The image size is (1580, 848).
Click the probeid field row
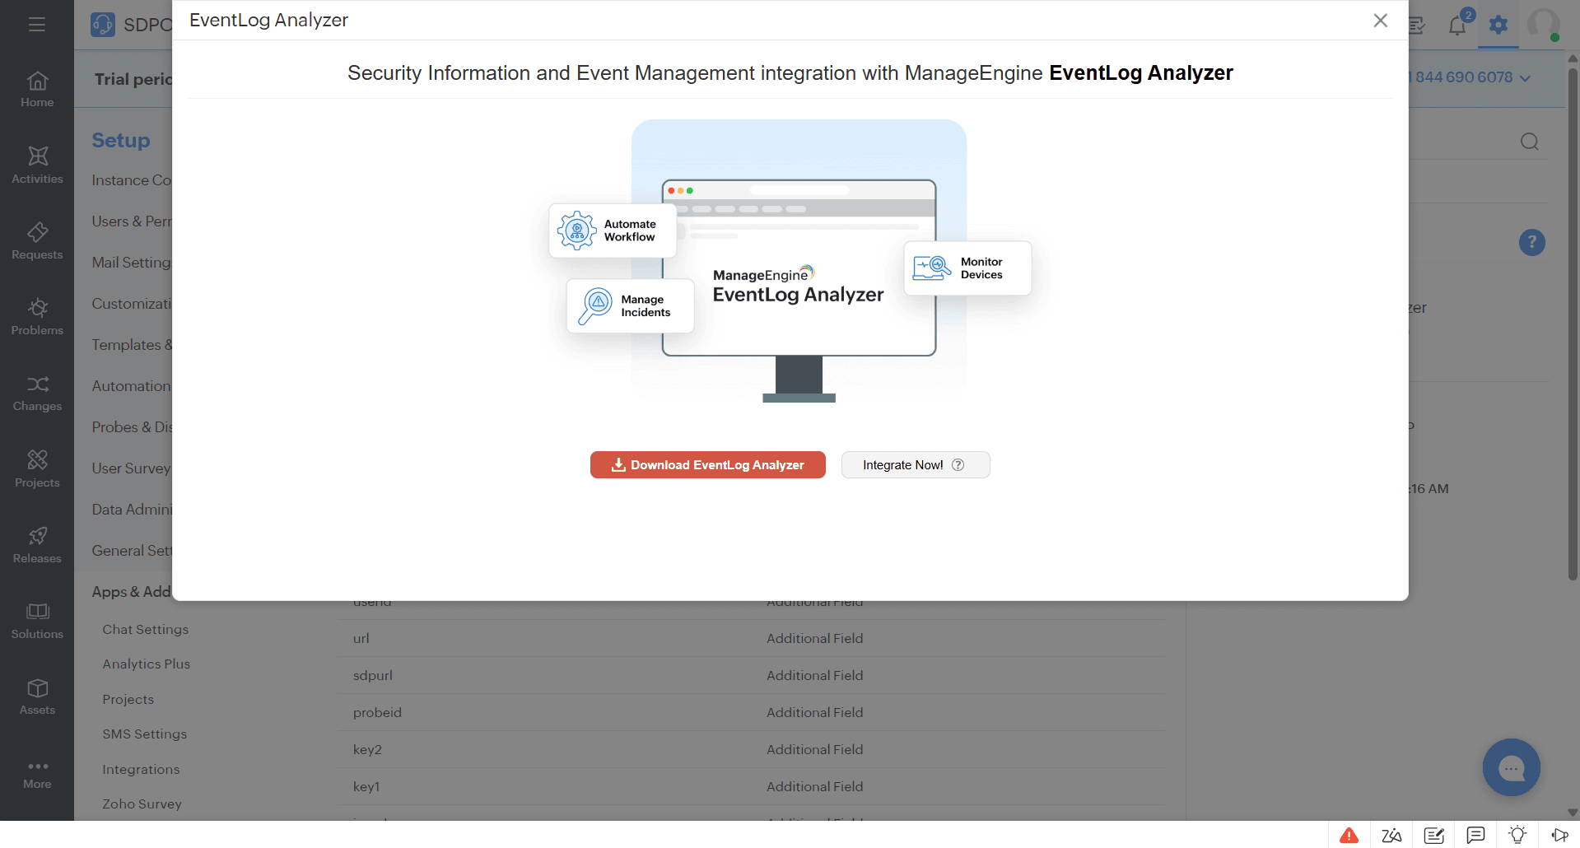(x=752, y=712)
